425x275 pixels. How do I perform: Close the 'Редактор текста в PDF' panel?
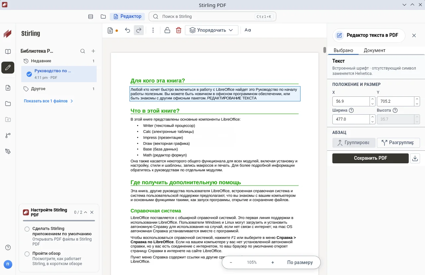414,35
